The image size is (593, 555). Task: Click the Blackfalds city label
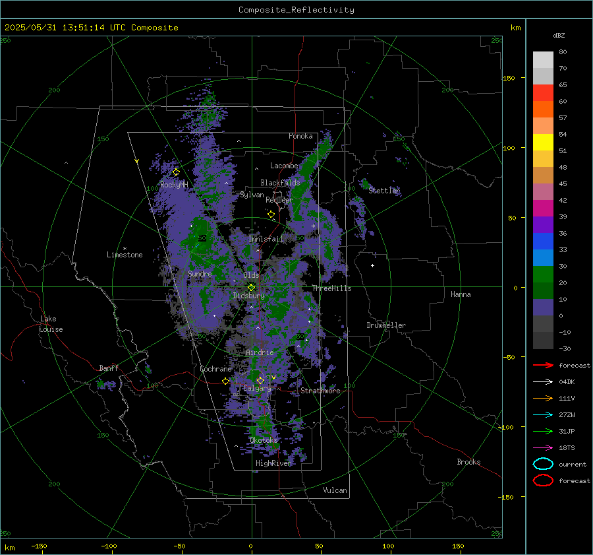click(x=280, y=183)
